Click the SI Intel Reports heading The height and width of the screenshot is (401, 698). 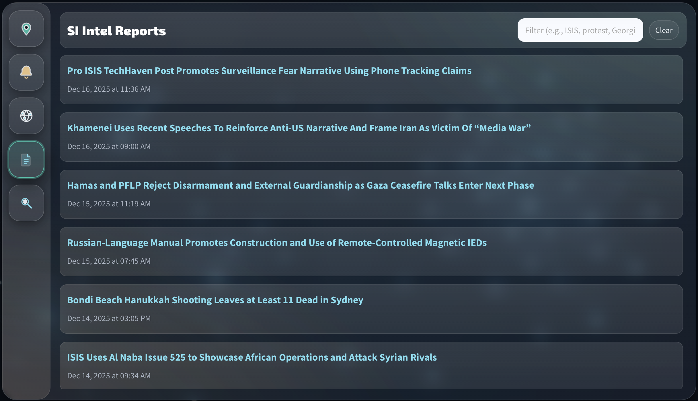tap(116, 31)
